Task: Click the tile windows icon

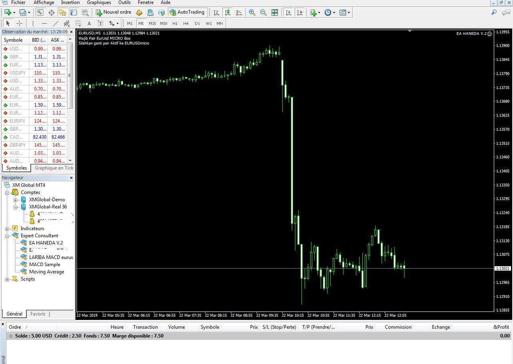Action: pos(275,12)
